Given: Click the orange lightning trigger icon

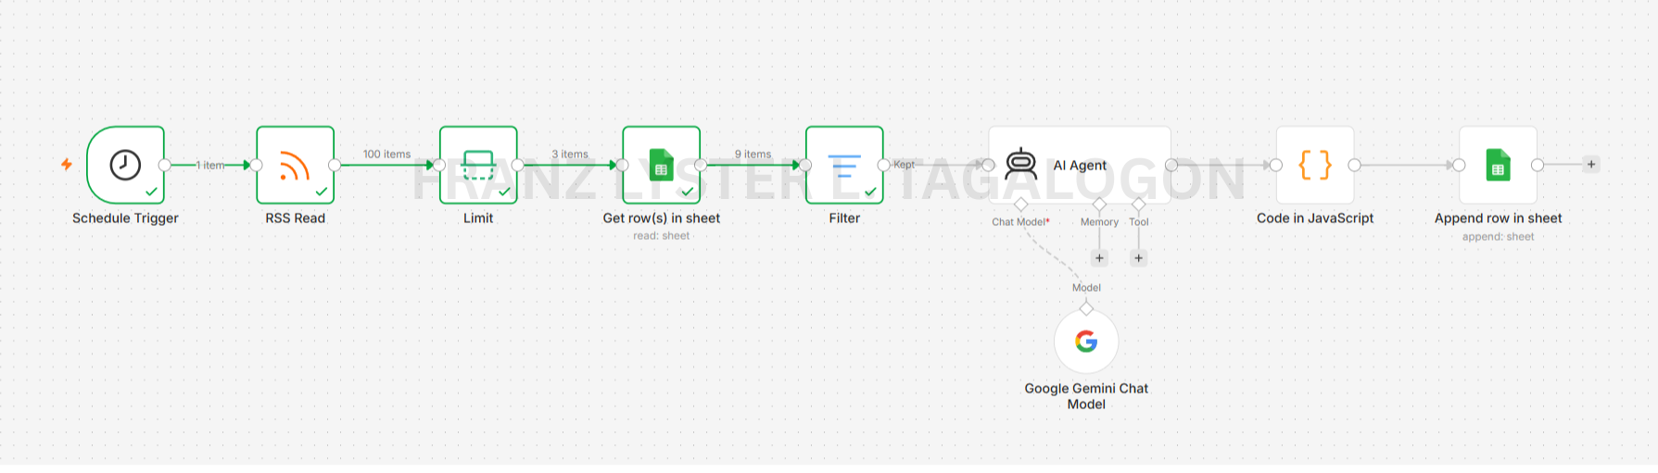Looking at the screenshot, I should 67,165.
